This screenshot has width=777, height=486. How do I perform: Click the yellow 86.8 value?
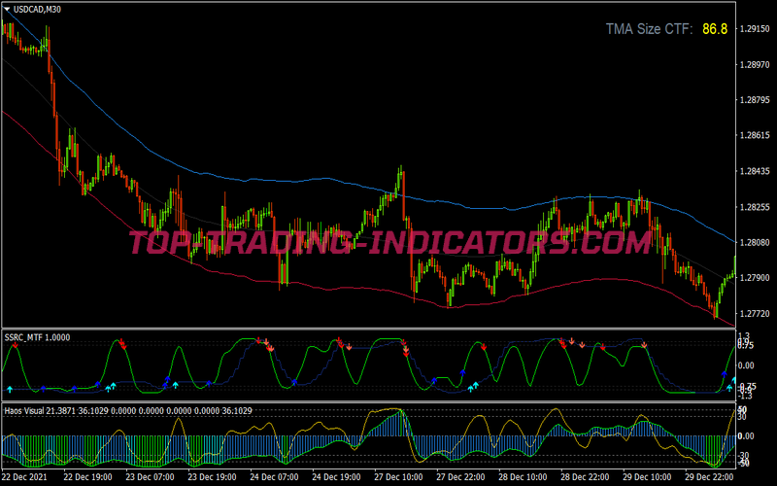point(715,29)
